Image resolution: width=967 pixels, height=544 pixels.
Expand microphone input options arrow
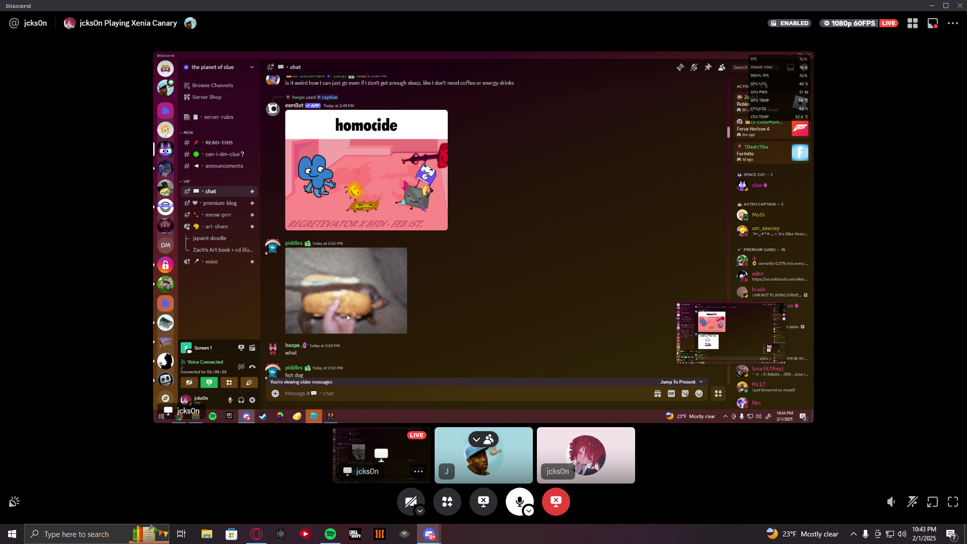click(x=528, y=511)
